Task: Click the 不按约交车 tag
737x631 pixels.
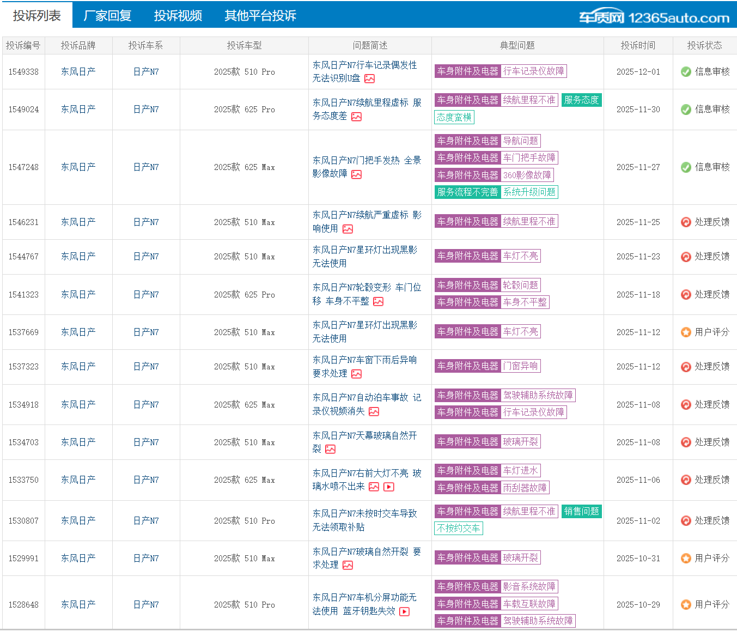Action: 458,528
